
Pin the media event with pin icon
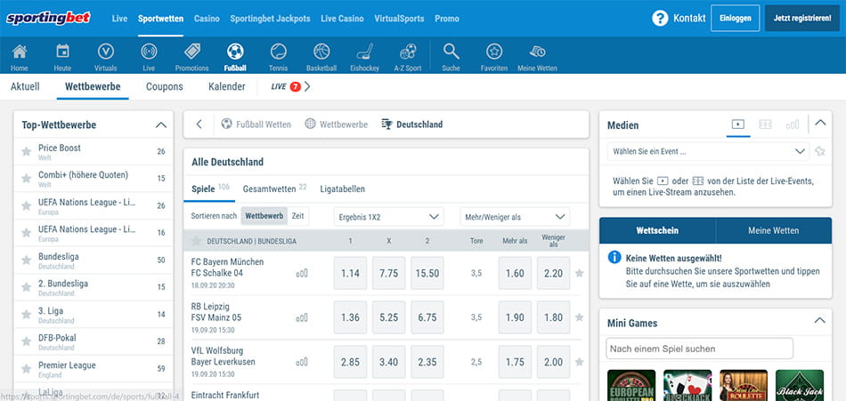820,151
